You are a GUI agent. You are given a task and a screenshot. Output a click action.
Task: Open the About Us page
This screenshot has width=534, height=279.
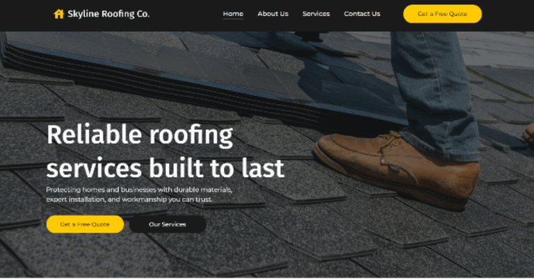coord(273,14)
